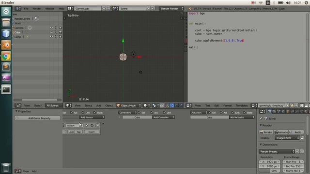Open the outliner editor type selector
310x174 pixels.
pos(18,105)
